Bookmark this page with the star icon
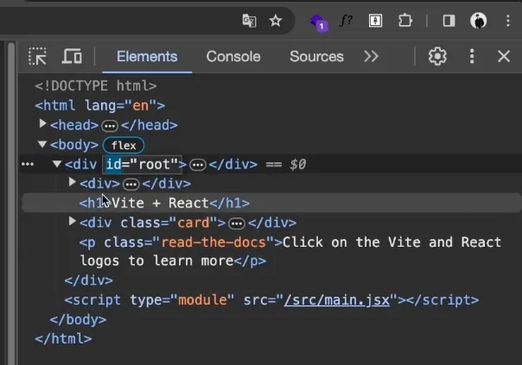Screen dimensions: 522x365 276,21
